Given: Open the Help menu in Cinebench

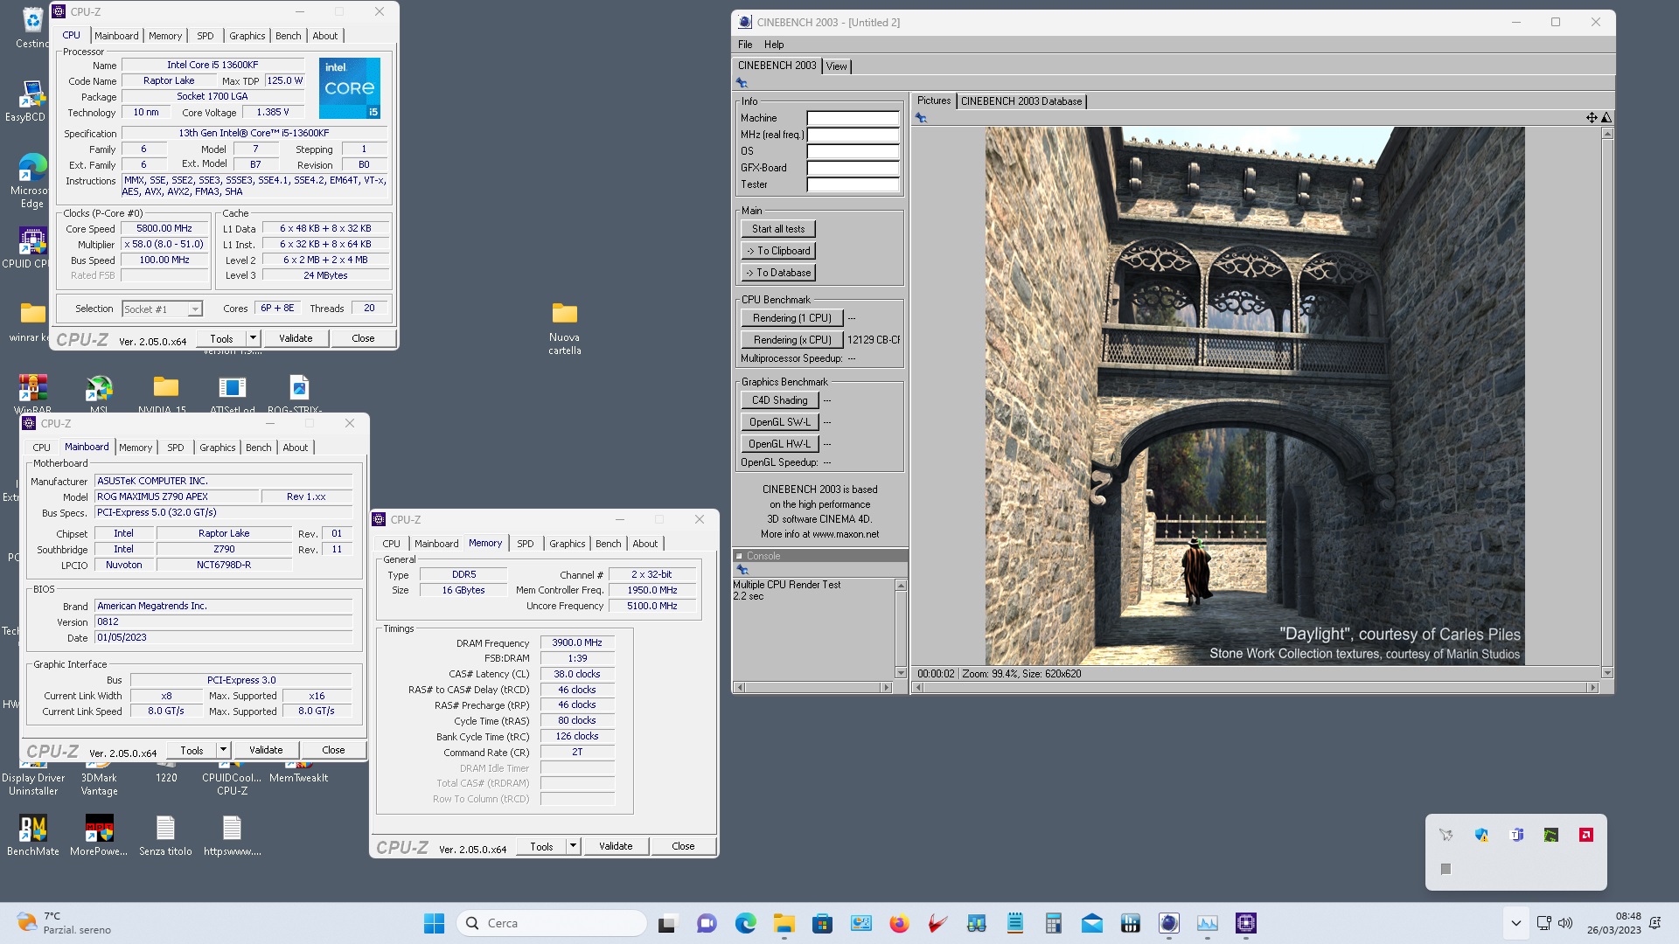Looking at the screenshot, I should coord(774,45).
